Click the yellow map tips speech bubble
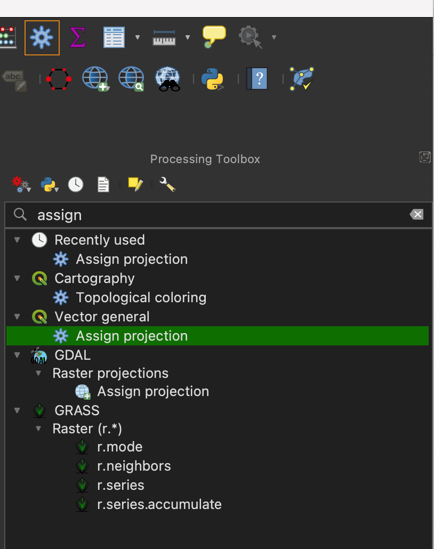Image resolution: width=434 pixels, height=549 pixels. (x=214, y=36)
